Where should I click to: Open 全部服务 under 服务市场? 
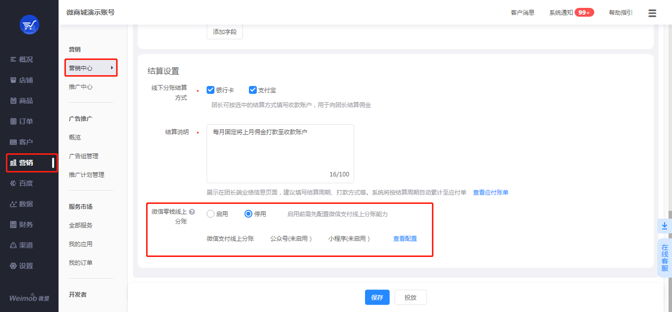tap(81, 226)
